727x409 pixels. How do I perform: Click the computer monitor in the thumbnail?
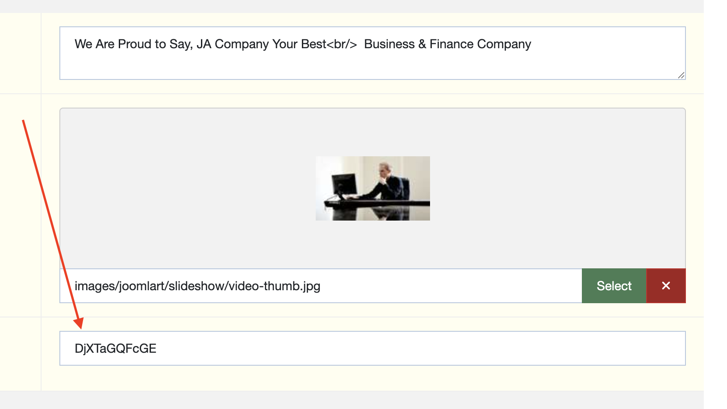point(345,184)
